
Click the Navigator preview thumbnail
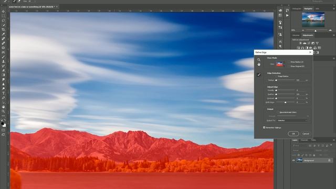(x=313, y=19)
